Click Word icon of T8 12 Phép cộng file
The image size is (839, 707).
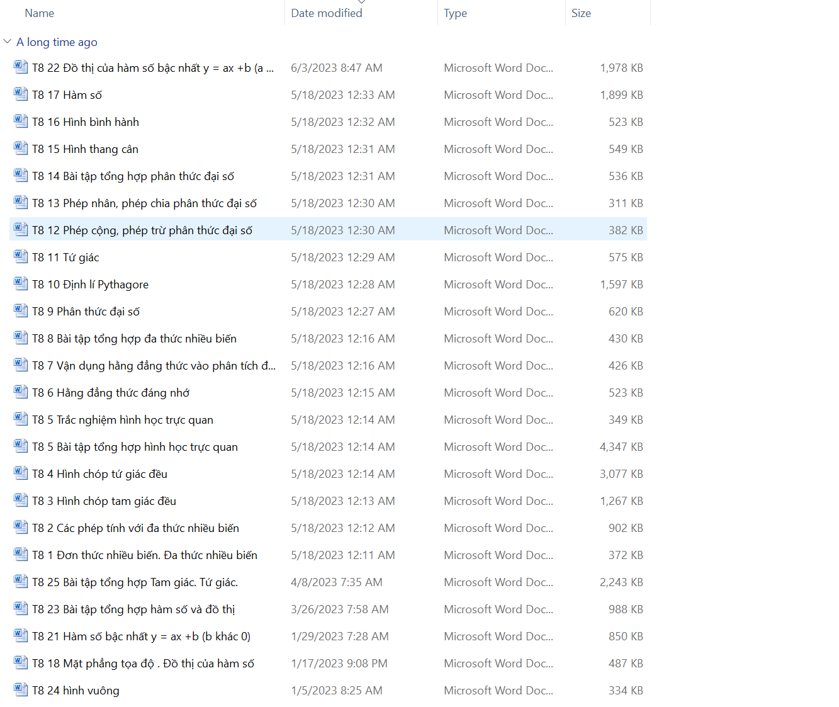pos(21,229)
